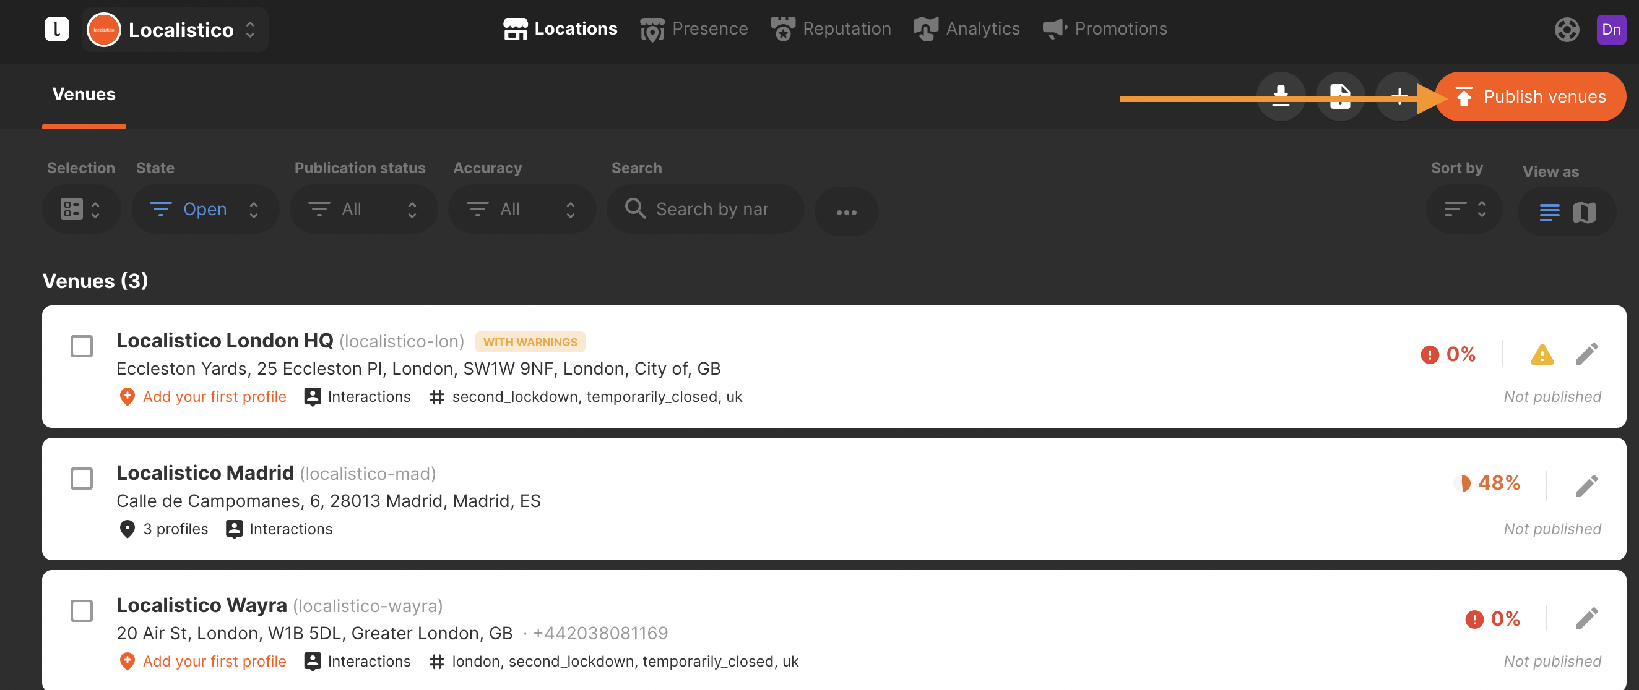
Task: Open the Localistico account switcher
Action: pos(175,29)
